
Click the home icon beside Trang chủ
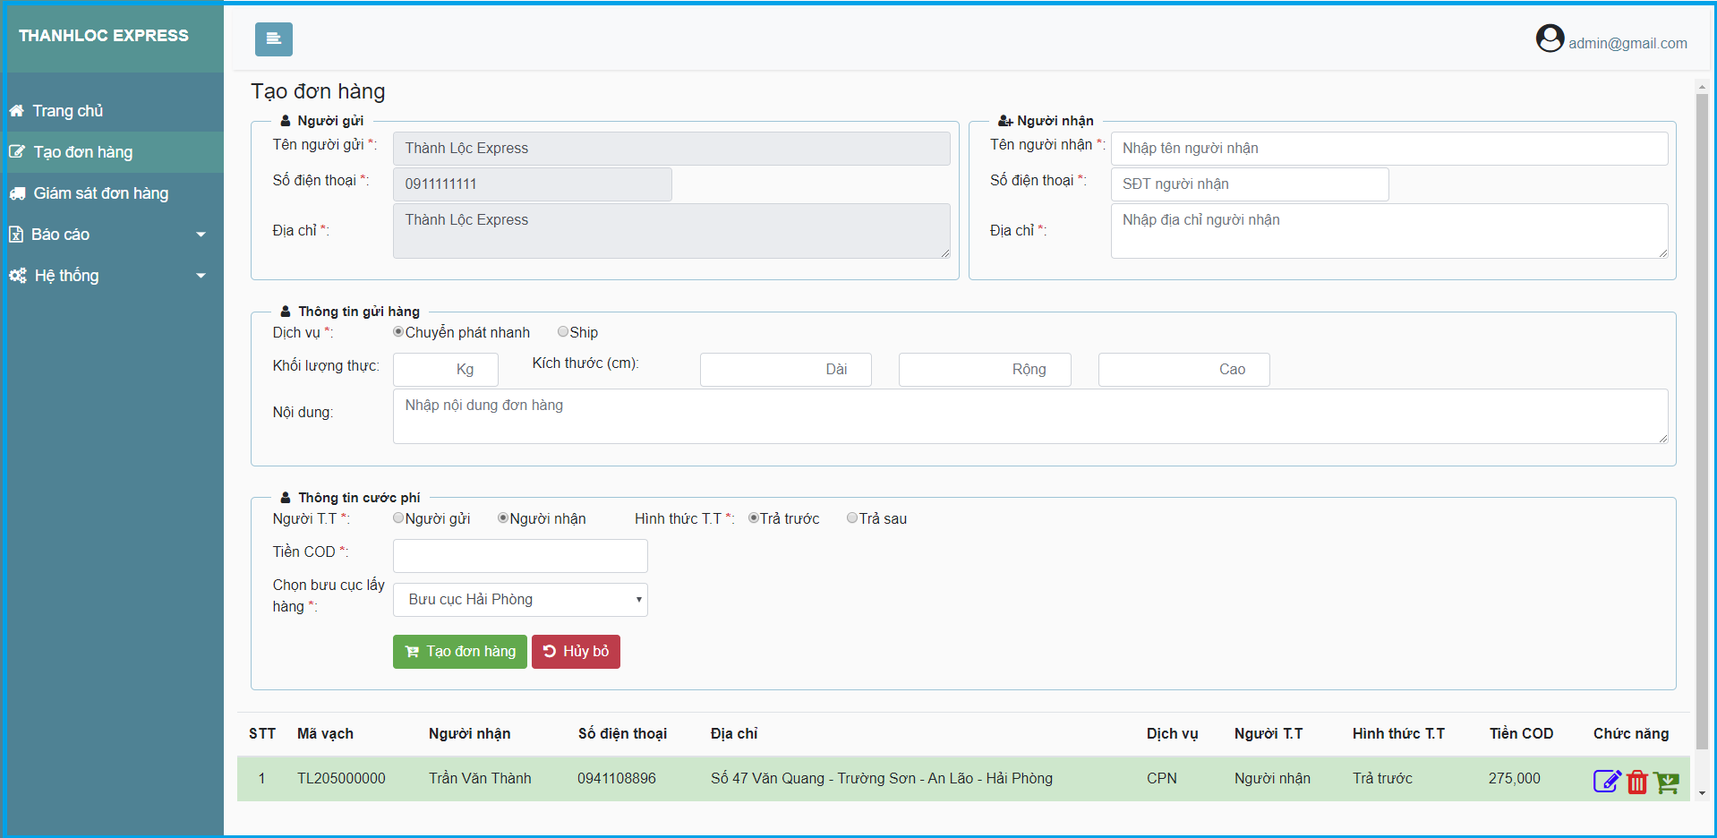pyautogui.click(x=17, y=111)
